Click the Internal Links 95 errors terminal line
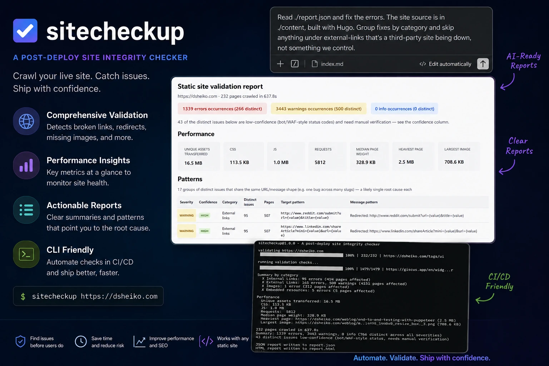The height and width of the screenshot is (366, 549). [316, 279]
